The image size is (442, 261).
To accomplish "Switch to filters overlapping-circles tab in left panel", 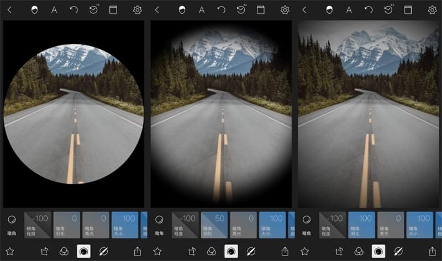I will pos(64,251).
